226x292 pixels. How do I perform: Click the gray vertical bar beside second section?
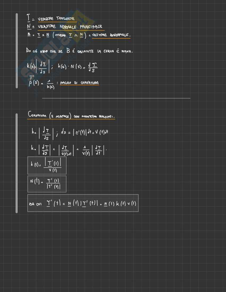click(17, 163)
